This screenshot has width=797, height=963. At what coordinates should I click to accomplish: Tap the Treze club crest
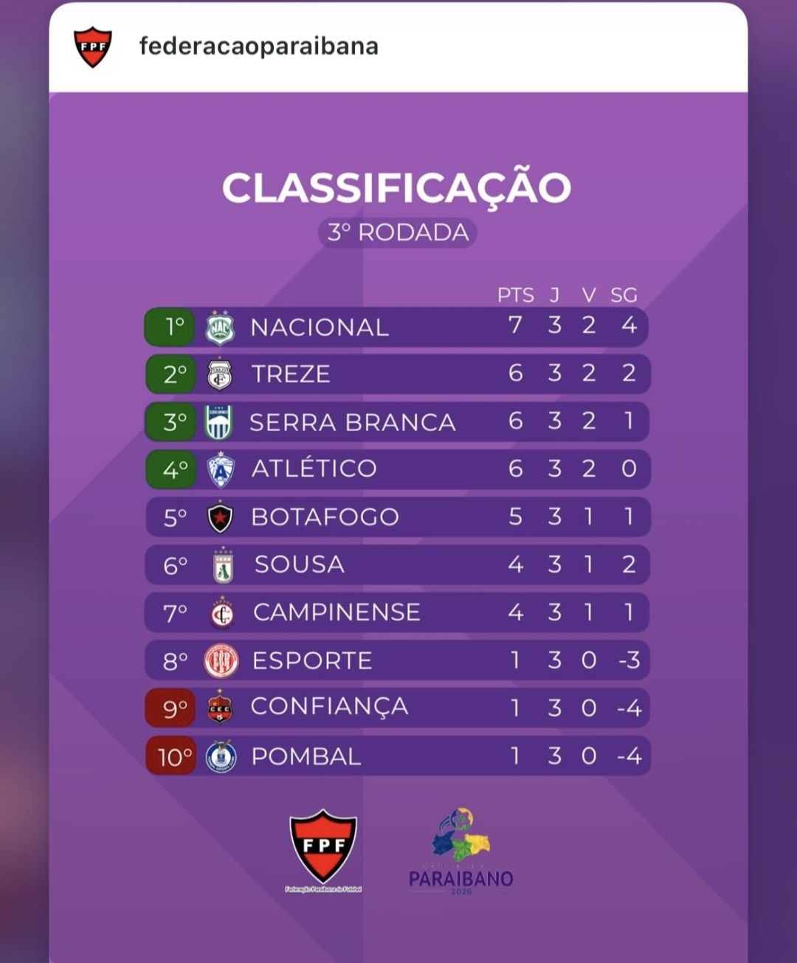(220, 374)
